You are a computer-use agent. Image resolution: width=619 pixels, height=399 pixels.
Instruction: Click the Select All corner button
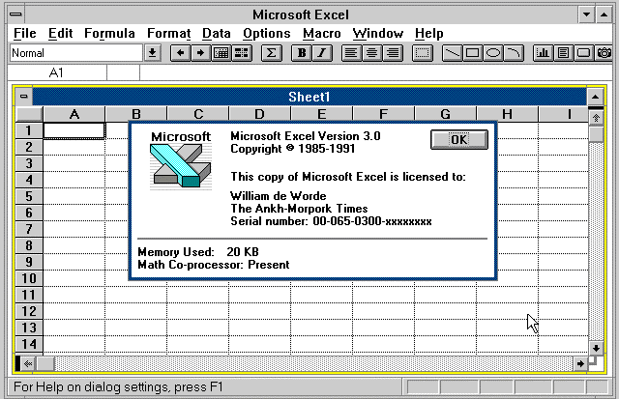point(29,114)
